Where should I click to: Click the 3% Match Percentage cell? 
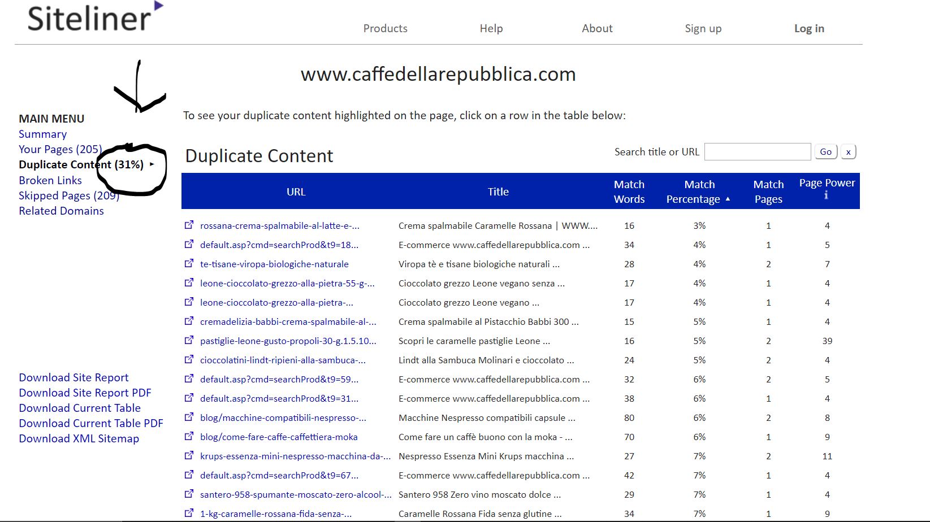pyautogui.click(x=699, y=225)
